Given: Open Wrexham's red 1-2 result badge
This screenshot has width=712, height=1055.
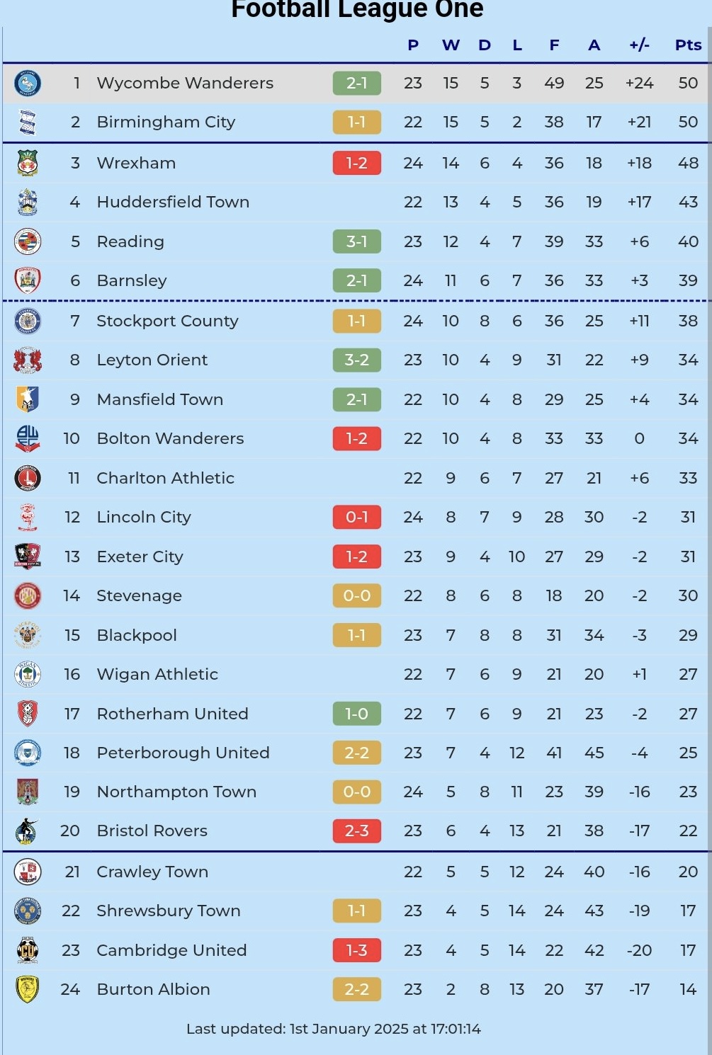Looking at the screenshot, I should click(357, 163).
